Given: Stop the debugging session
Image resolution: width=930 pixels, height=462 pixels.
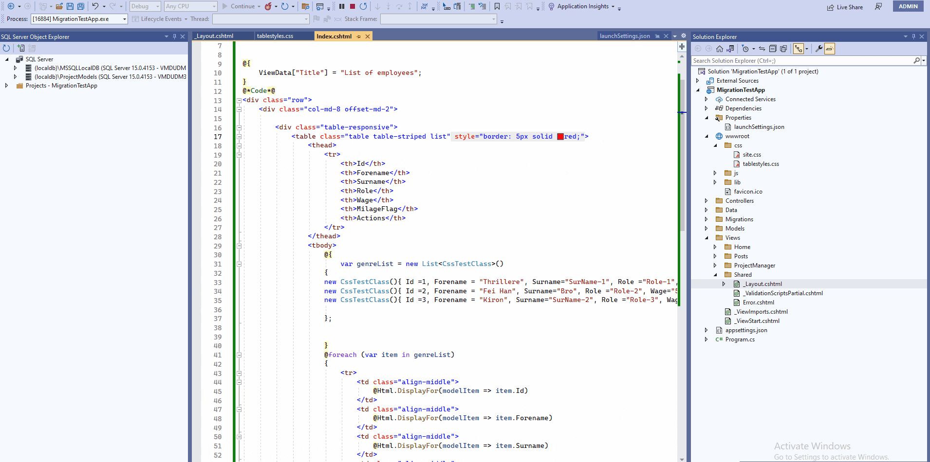Looking at the screenshot, I should [353, 5].
